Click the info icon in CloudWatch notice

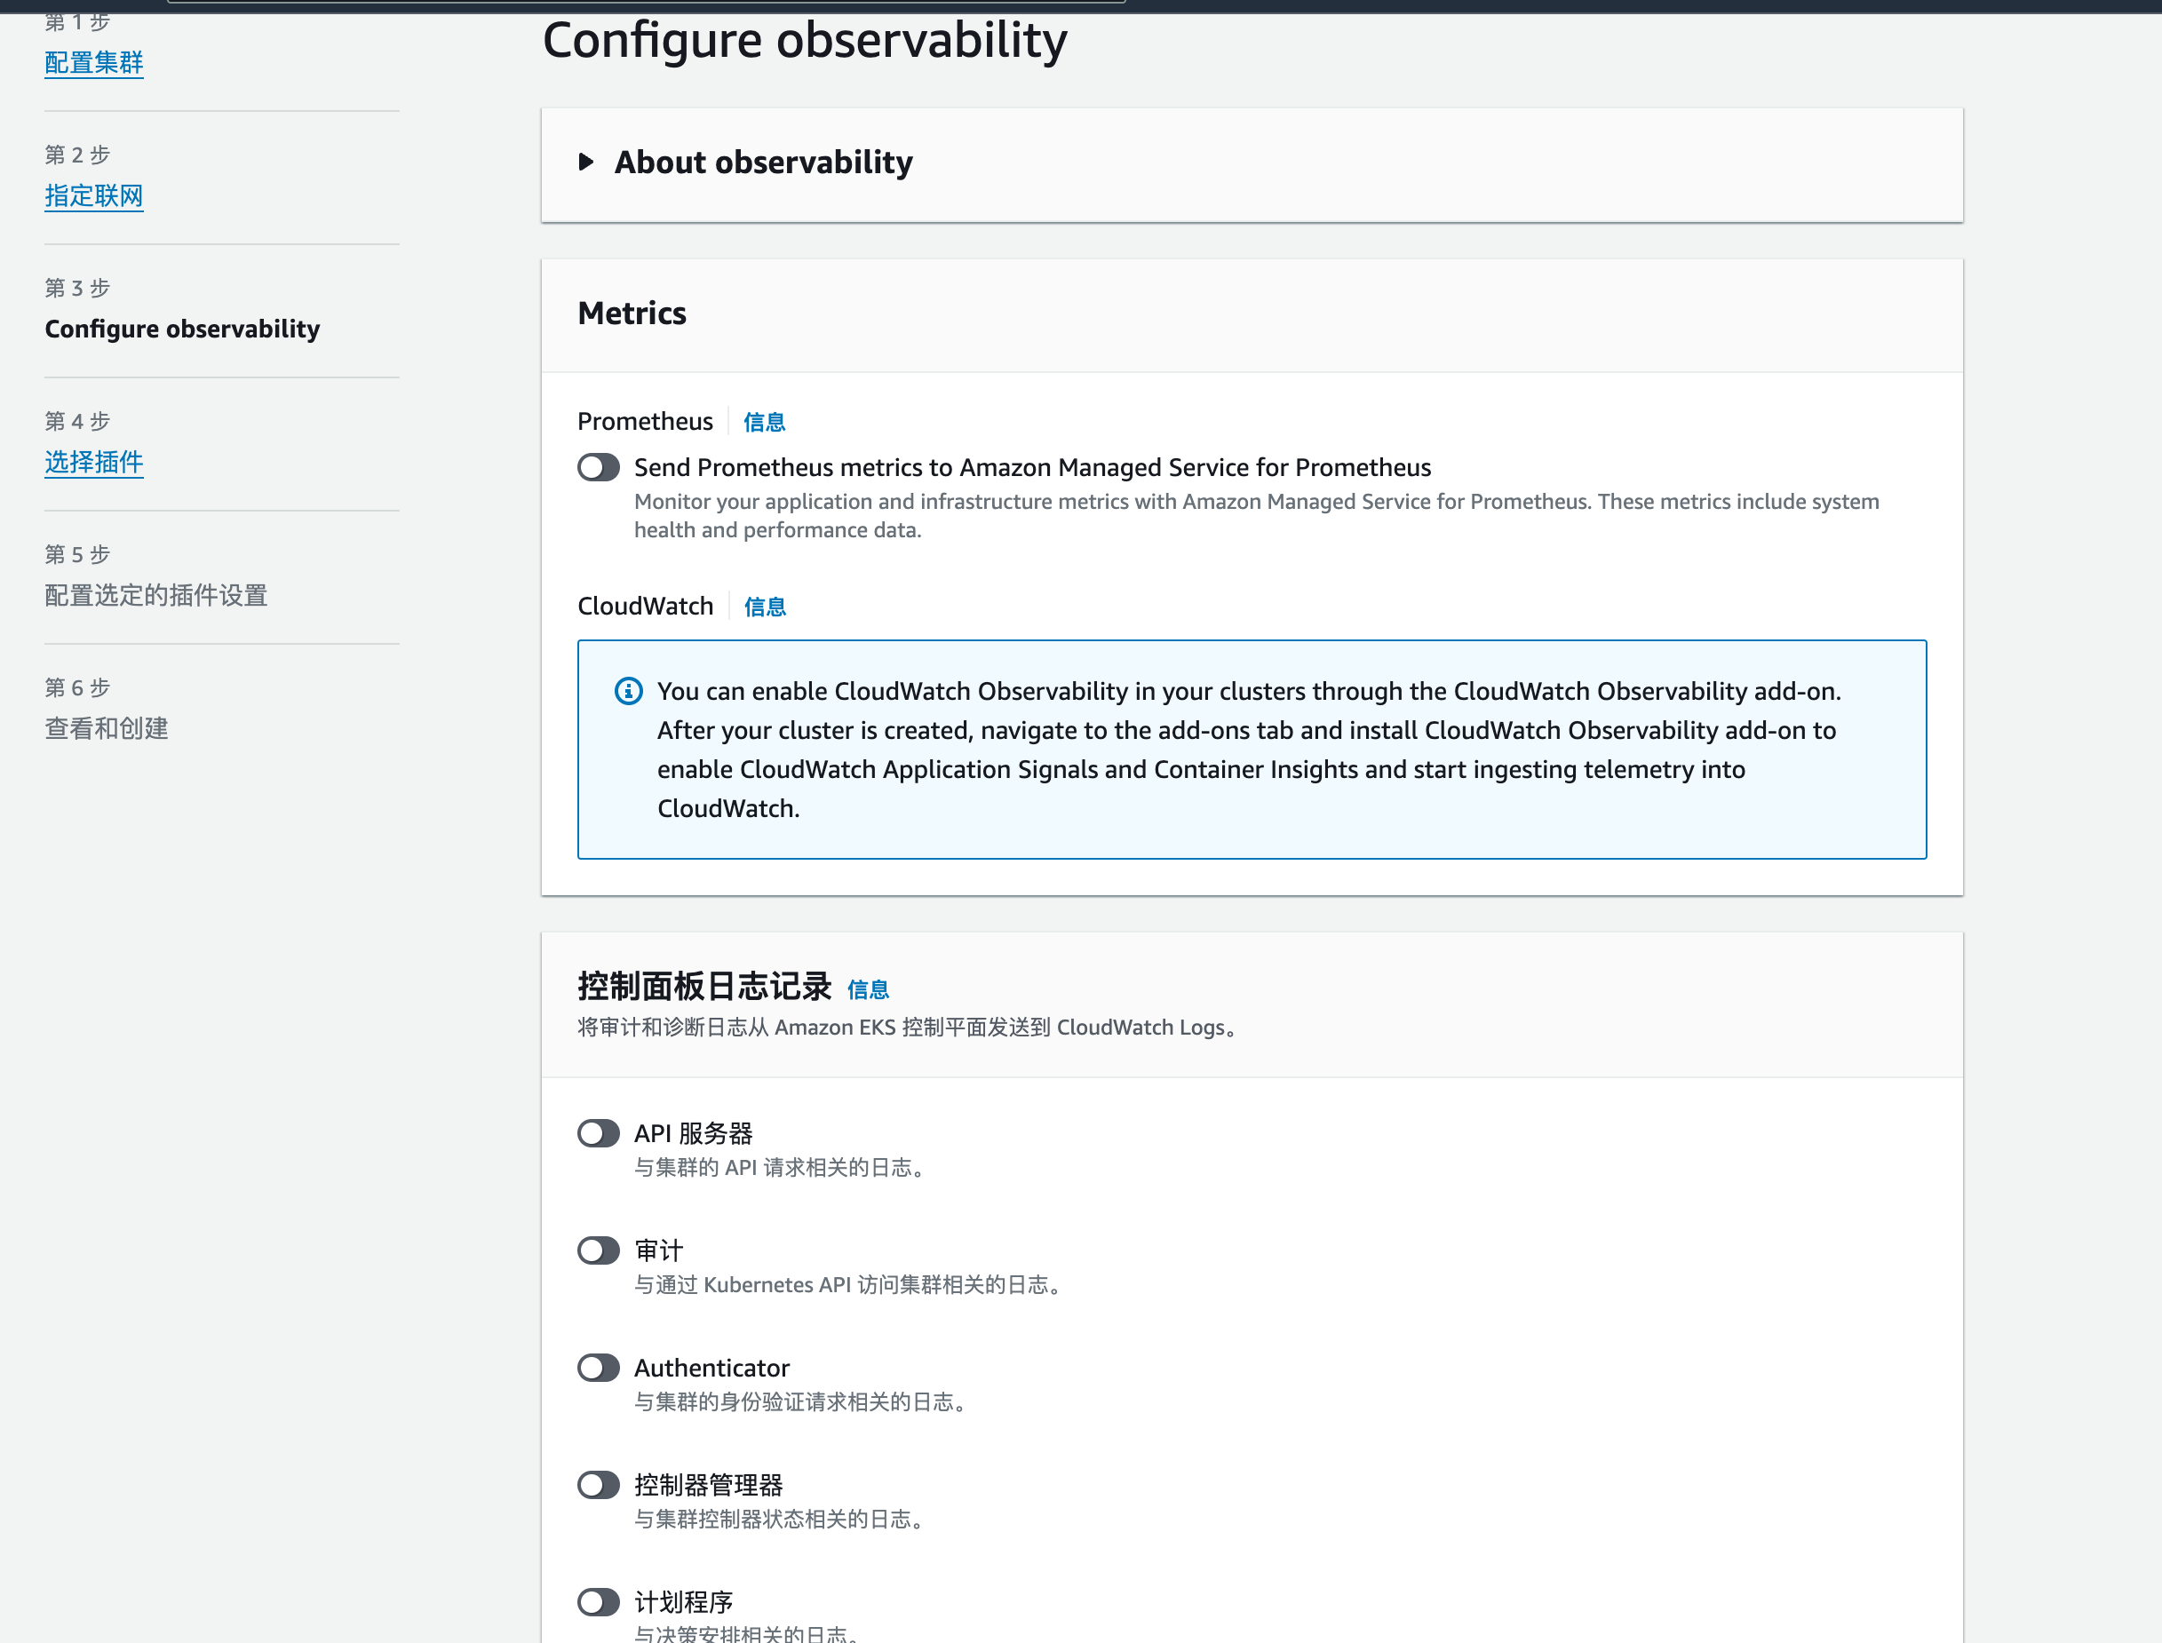[628, 692]
